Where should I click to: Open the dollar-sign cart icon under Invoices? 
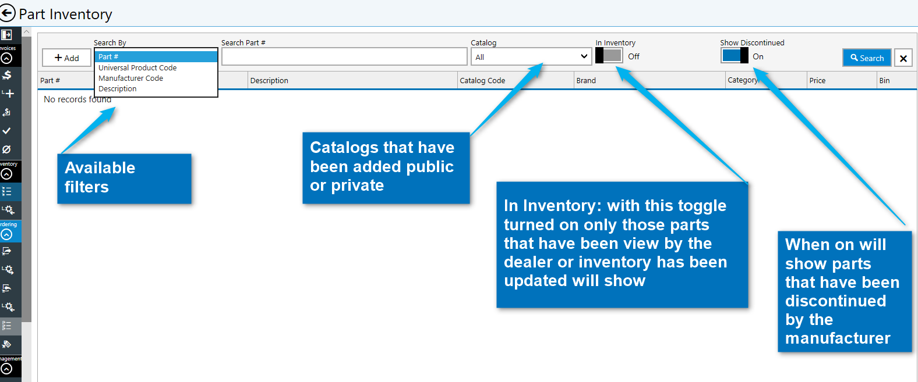point(7,75)
